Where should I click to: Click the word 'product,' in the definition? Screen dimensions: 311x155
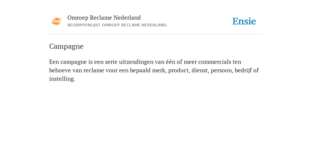click(x=179, y=71)
